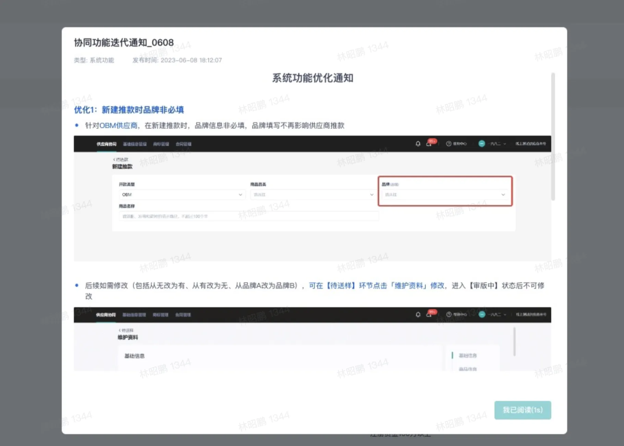
Task: Open the highlighted 品牌 optional dropdown
Action: click(x=445, y=195)
